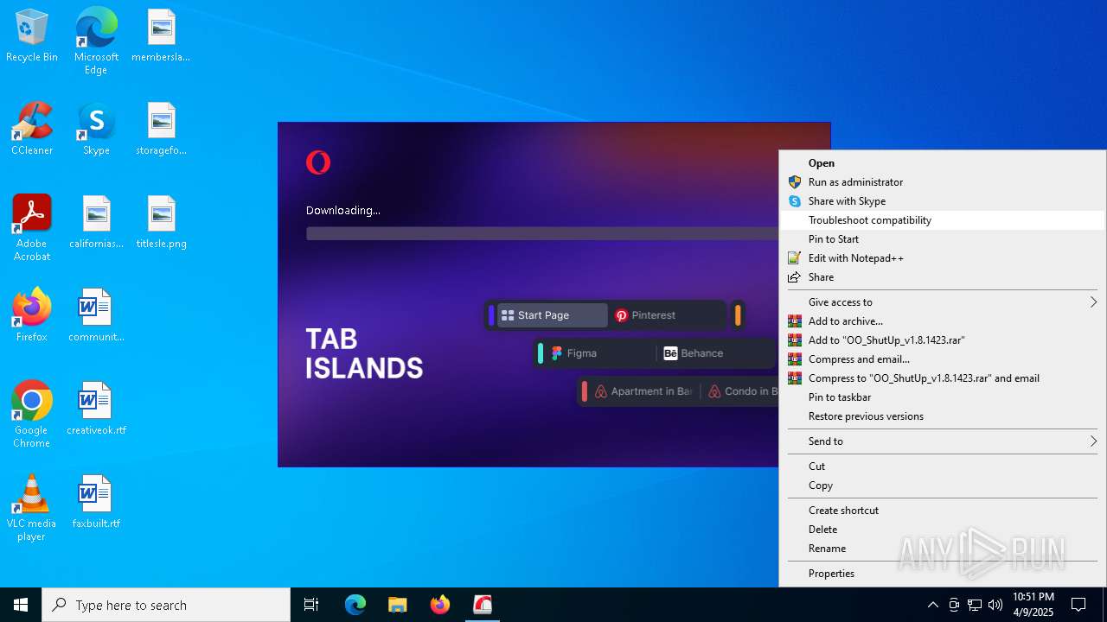Select the VLC media player shortcut

click(32, 508)
